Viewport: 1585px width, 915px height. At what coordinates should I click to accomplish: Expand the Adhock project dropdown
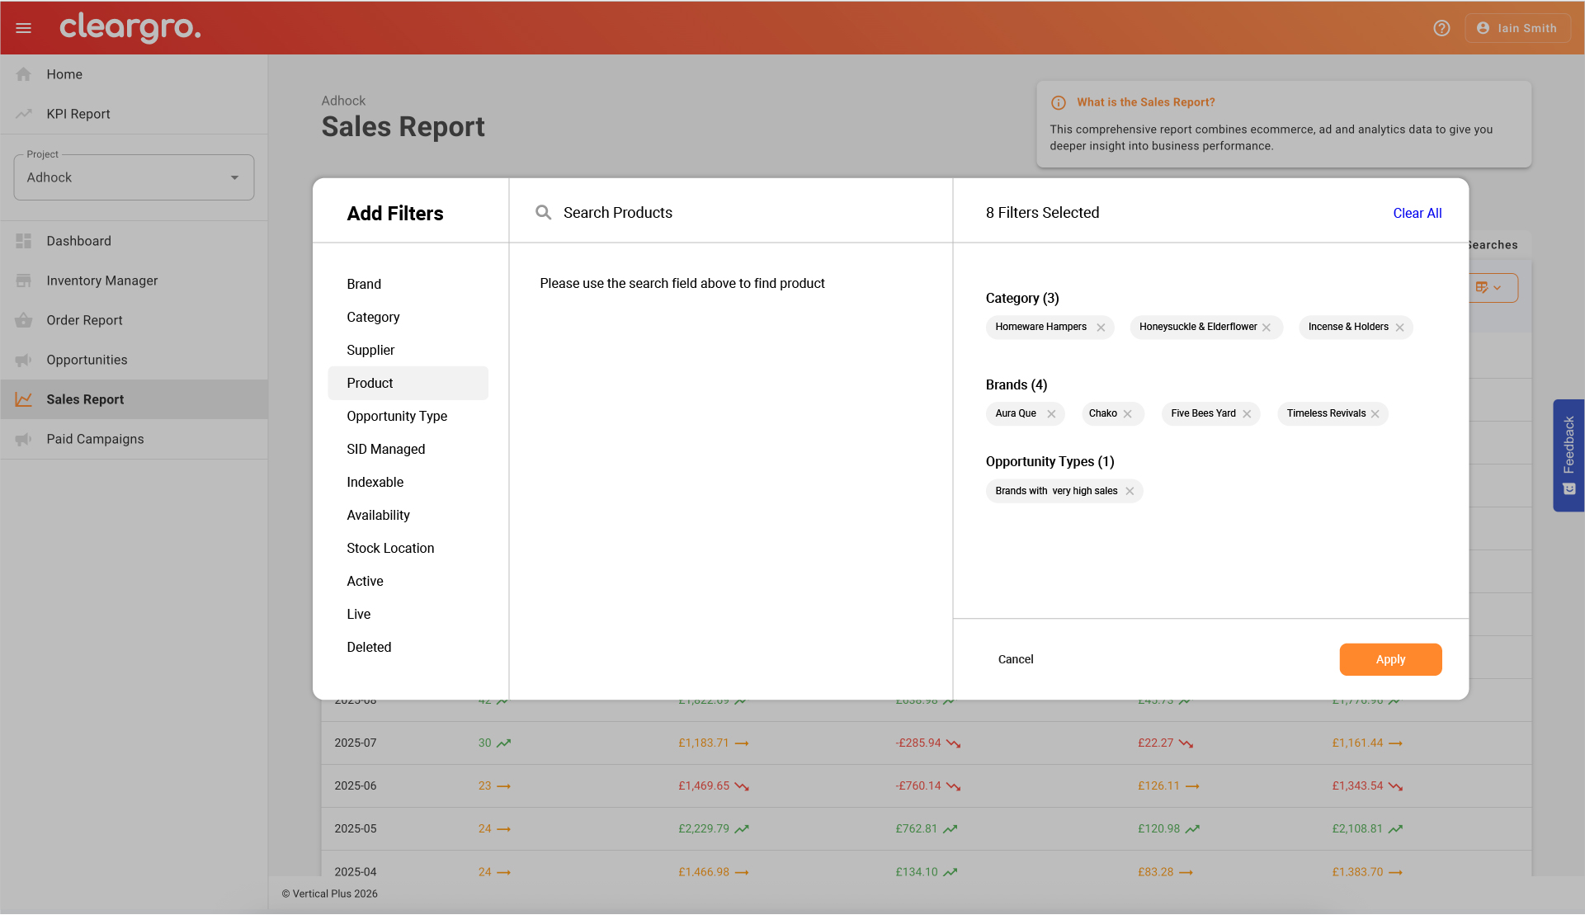click(x=134, y=177)
